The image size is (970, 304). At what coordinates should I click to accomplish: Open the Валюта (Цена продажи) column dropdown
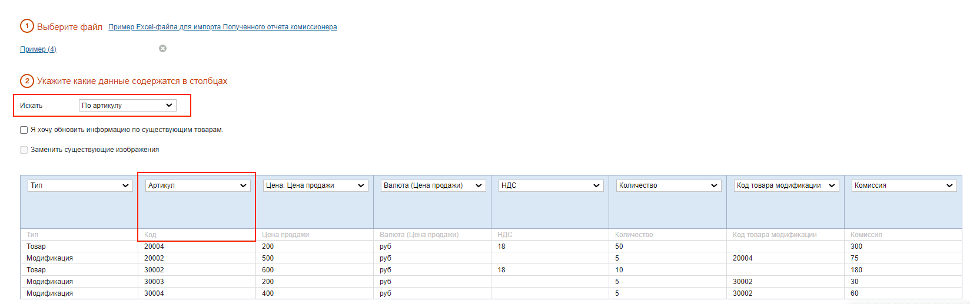coord(433,185)
